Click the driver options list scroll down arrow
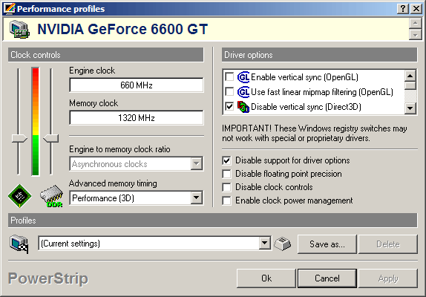The height and width of the screenshot is (297, 426). [x=410, y=108]
